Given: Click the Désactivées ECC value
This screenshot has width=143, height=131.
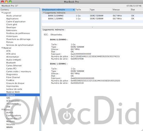Looking at the screenshot, I should click(56, 35).
